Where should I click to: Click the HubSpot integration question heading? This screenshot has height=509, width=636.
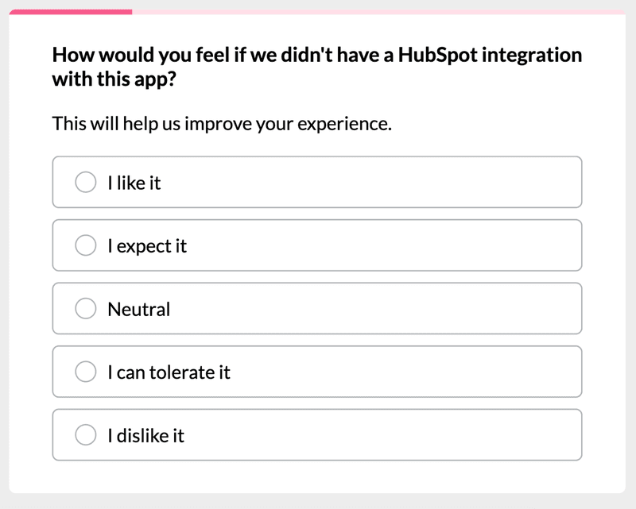tap(316, 67)
